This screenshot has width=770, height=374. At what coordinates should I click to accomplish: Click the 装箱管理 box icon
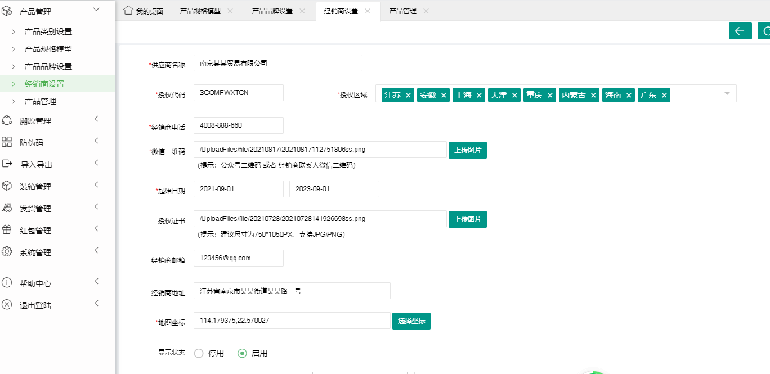click(x=7, y=186)
